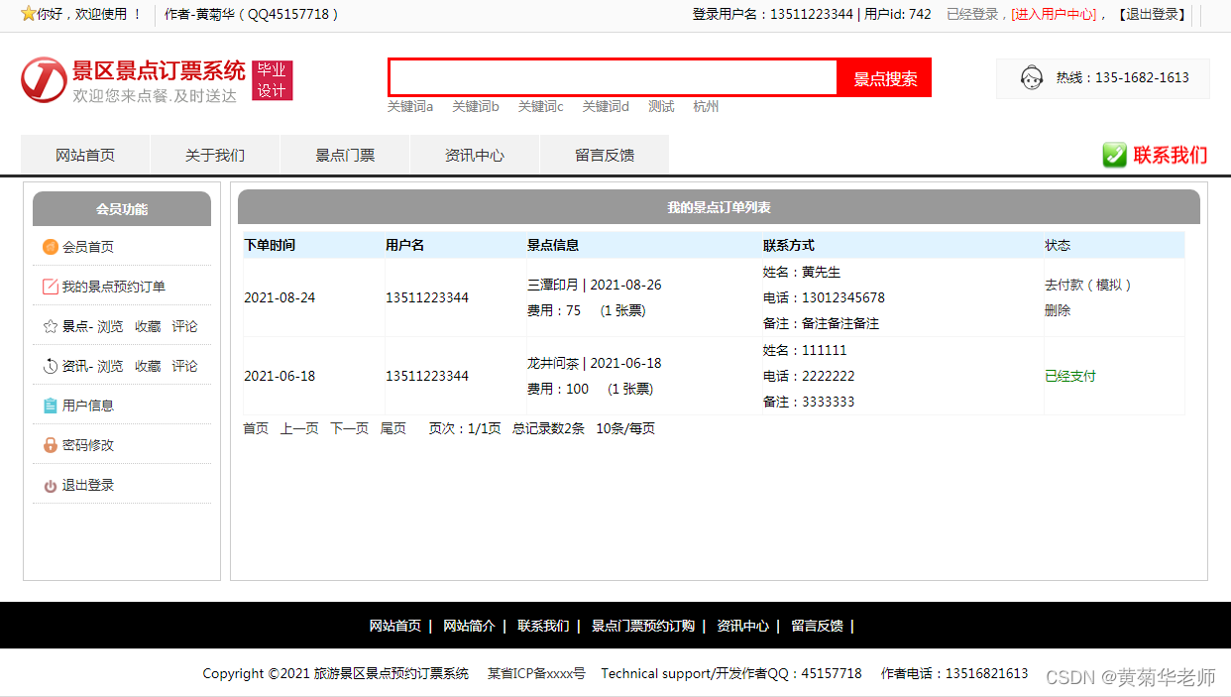The image size is (1231, 697).
Task: Open 收藏 in the 资讯 row
Action: tap(148, 366)
